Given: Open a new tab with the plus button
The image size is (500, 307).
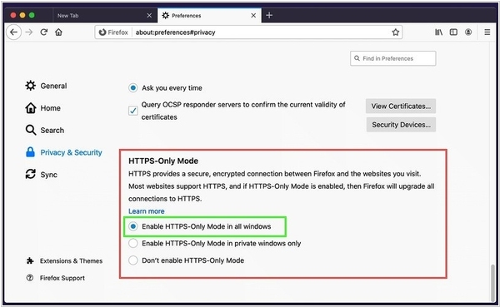Looking at the screenshot, I should click(x=269, y=15).
